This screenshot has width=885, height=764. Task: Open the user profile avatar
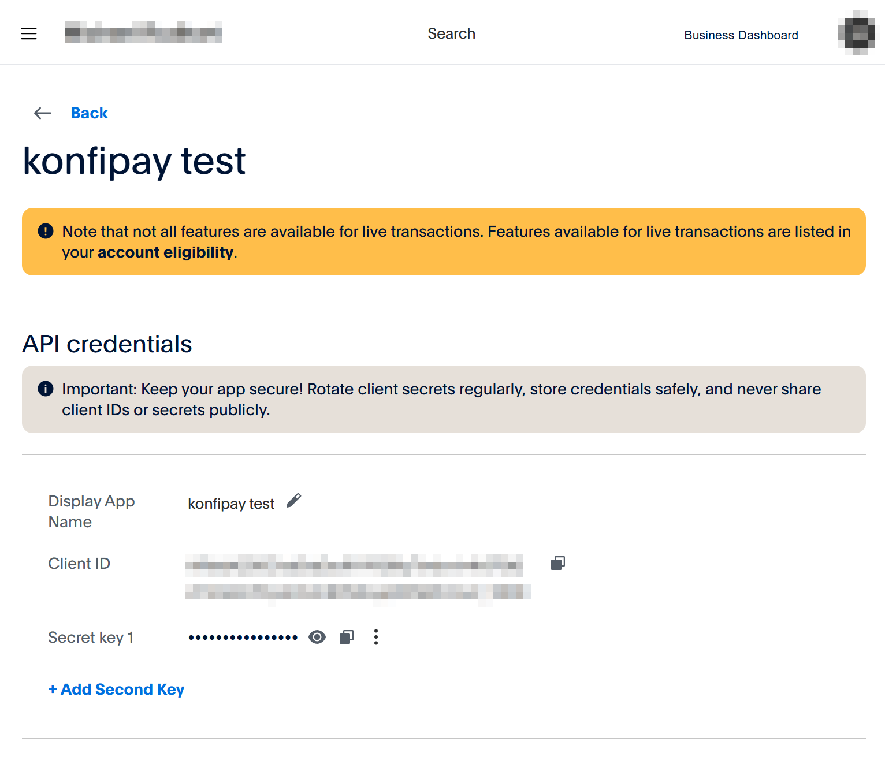click(x=856, y=33)
